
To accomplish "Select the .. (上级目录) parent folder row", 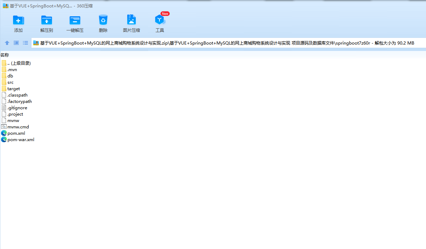I will 16,63.
